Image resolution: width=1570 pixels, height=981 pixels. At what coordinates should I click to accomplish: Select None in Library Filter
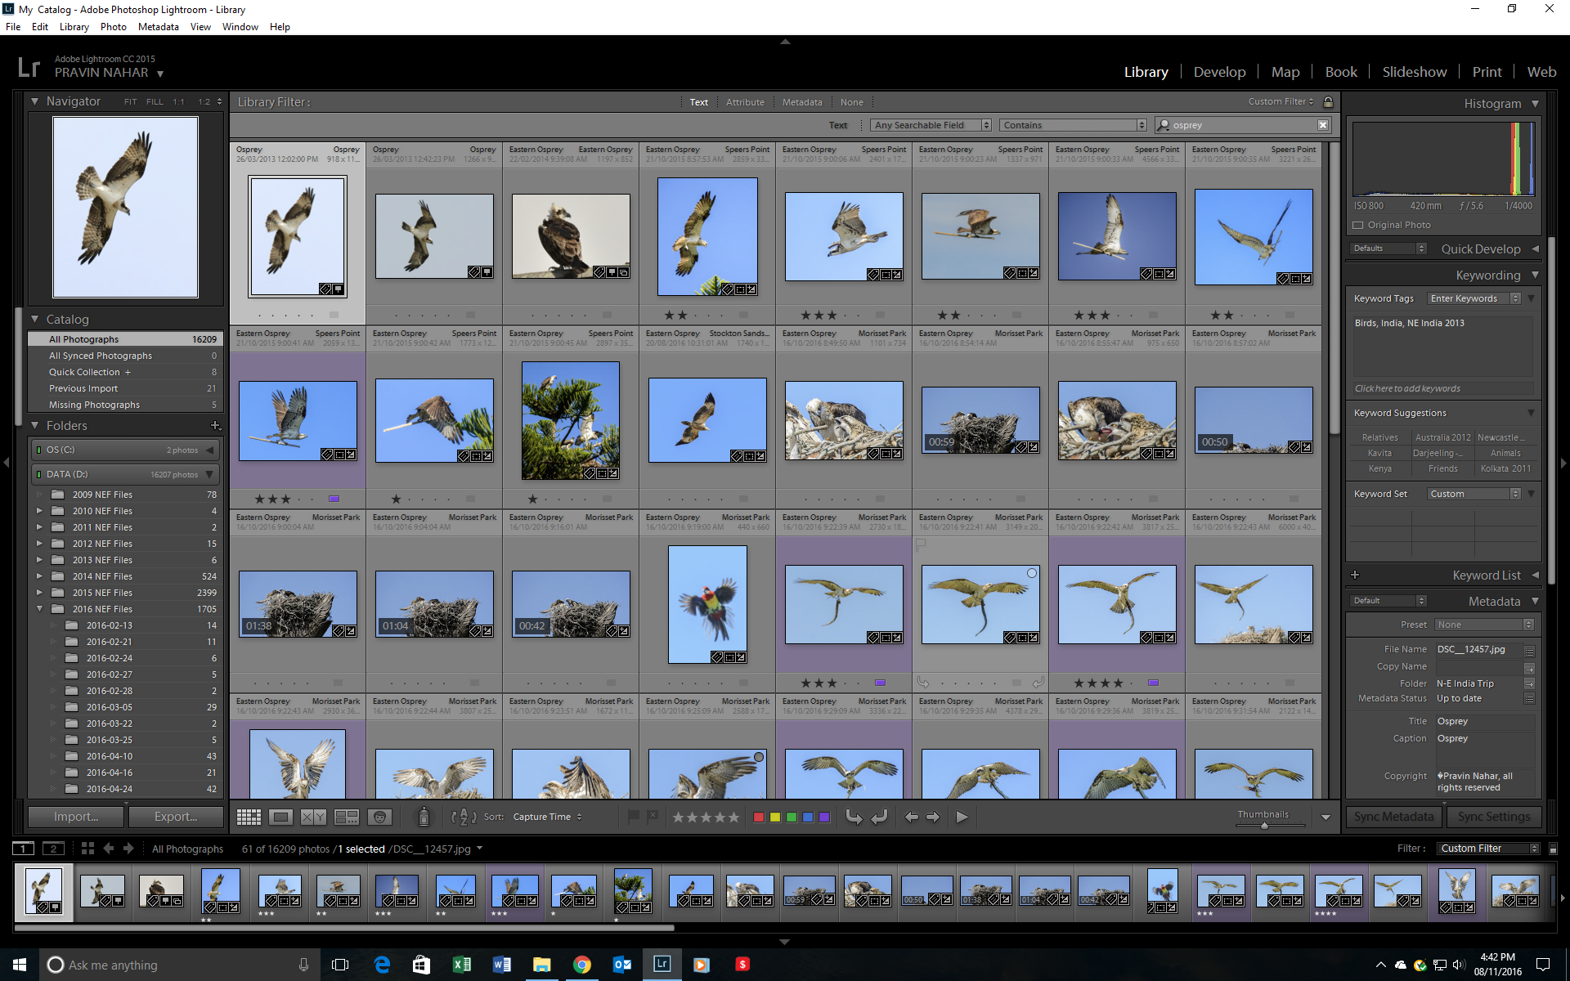point(851,102)
